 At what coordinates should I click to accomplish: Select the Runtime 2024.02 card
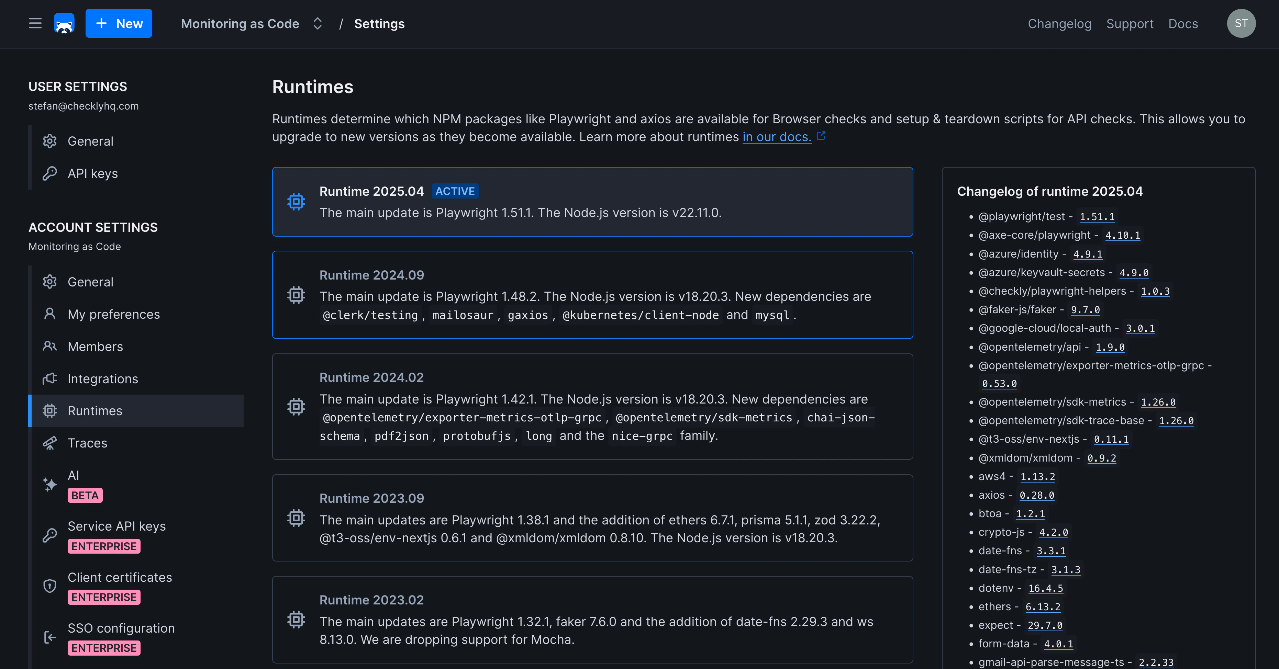click(592, 406)
